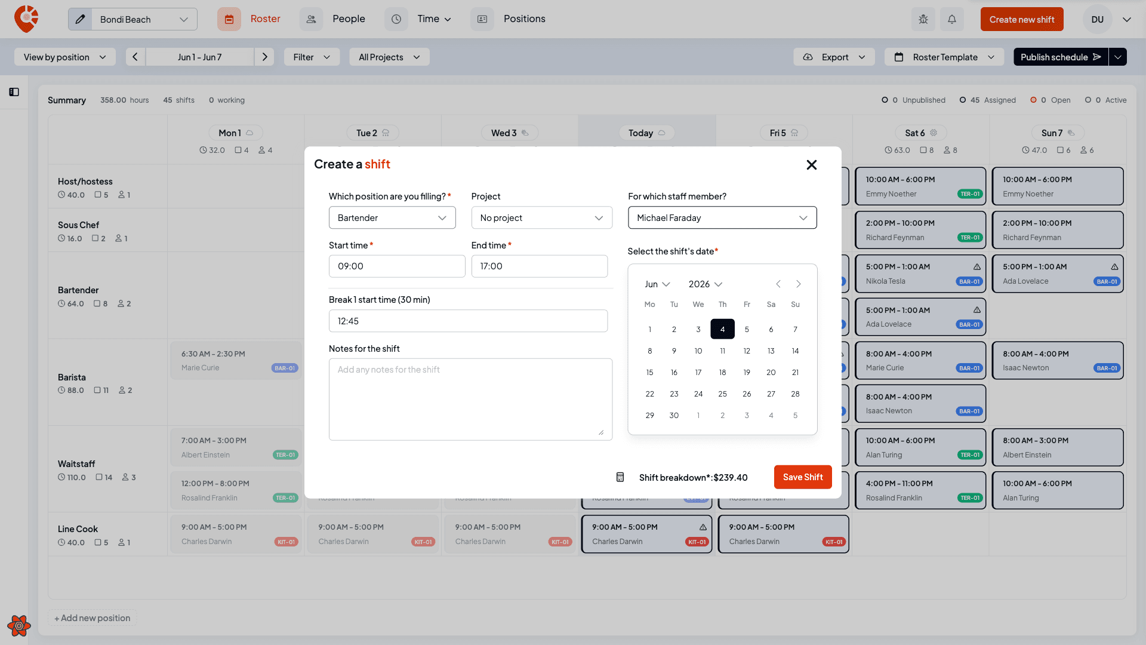The image size is (1146, 645).
Task: Click the Start time field showing 09:00
Action: [x=397, y=266]
